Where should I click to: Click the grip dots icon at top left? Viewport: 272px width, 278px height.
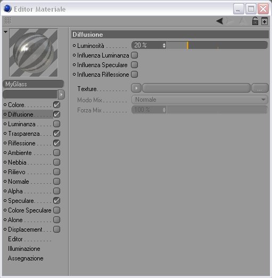coord(7,21)
